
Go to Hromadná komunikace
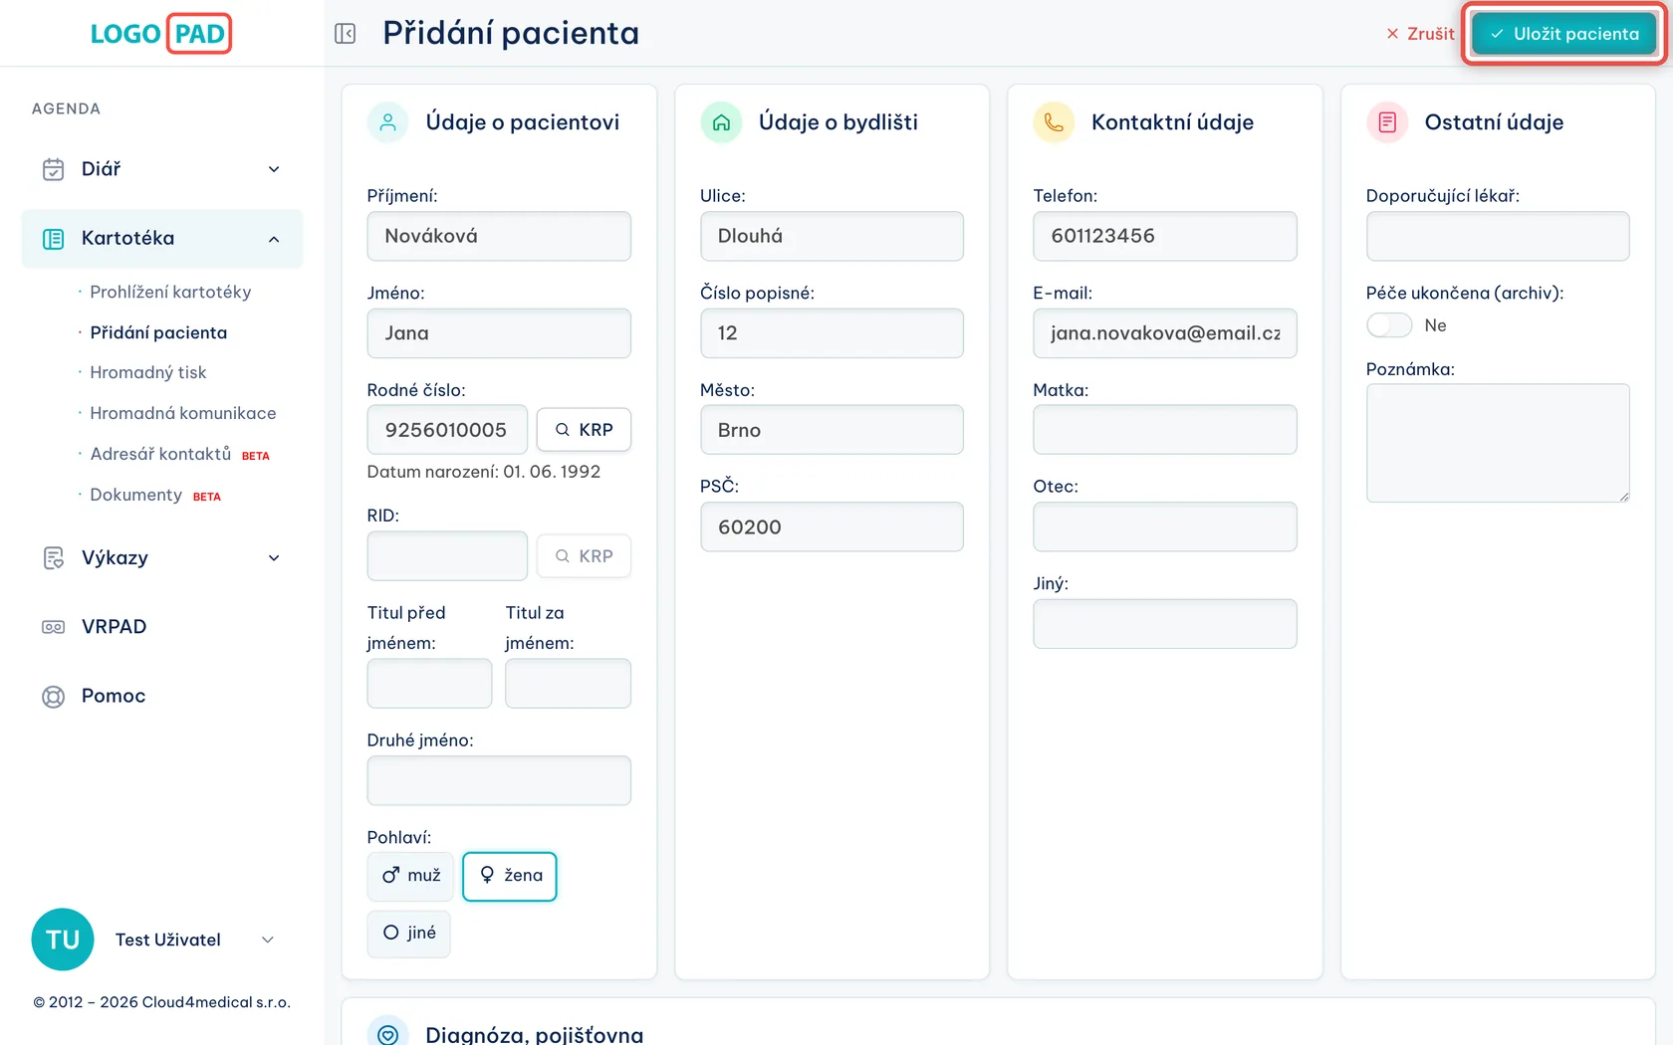(x=183, y=413)
